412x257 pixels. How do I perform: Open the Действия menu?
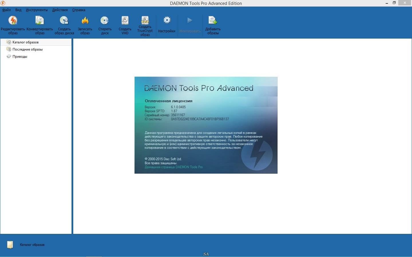click(x=60, y=10)
